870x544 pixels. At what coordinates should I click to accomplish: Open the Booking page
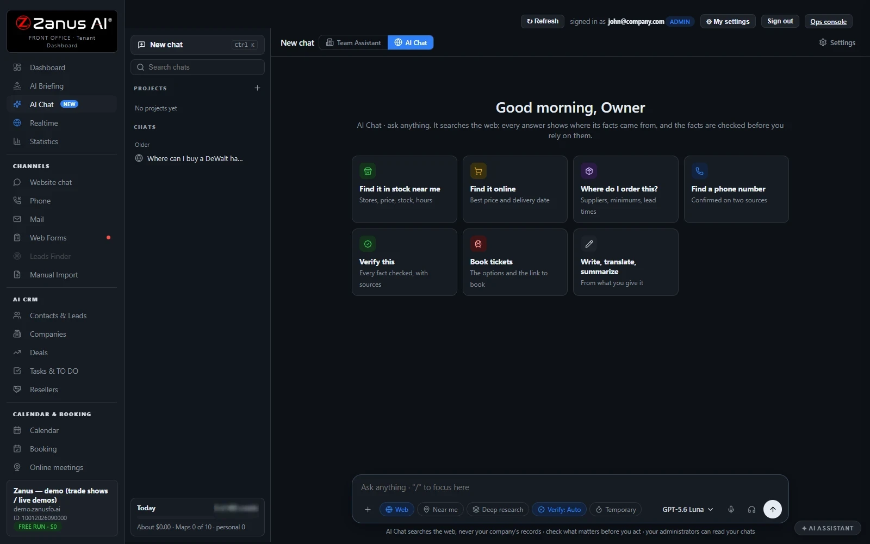tap(61, 449)
